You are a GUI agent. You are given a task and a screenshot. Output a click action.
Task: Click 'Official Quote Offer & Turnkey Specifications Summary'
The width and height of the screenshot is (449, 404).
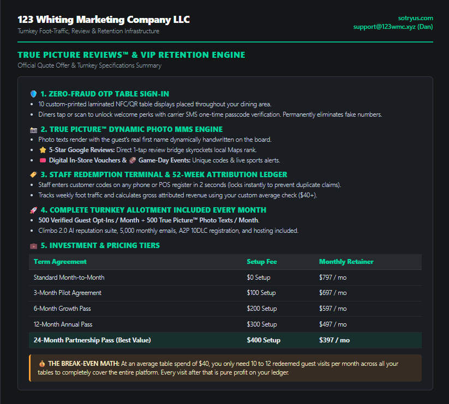(89, 65)
